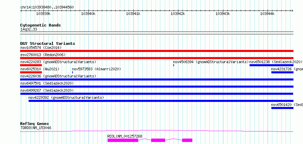Open gene TDRD9|NM_153046 label
The height and width of the screenshot is (144, 303).
click(36, 128)
